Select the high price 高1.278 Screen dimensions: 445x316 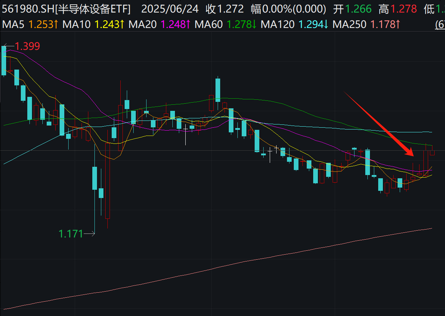tap(398, 9)
